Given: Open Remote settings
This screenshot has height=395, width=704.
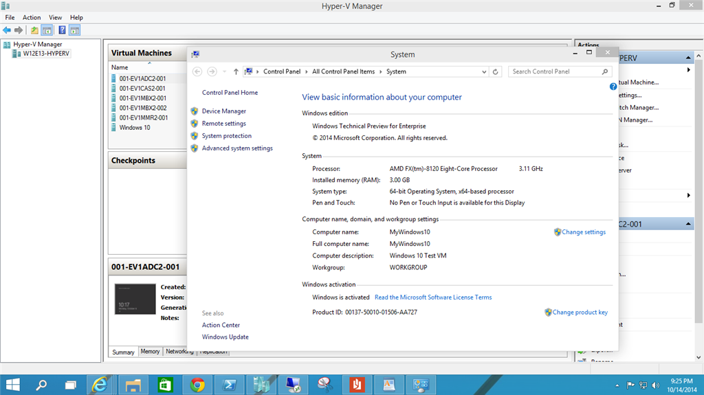Looking at the screenshot, I should [223, 124].
